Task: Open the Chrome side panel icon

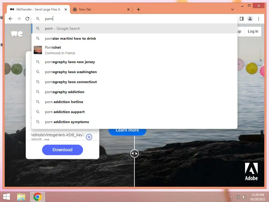Action: point(242,19)
